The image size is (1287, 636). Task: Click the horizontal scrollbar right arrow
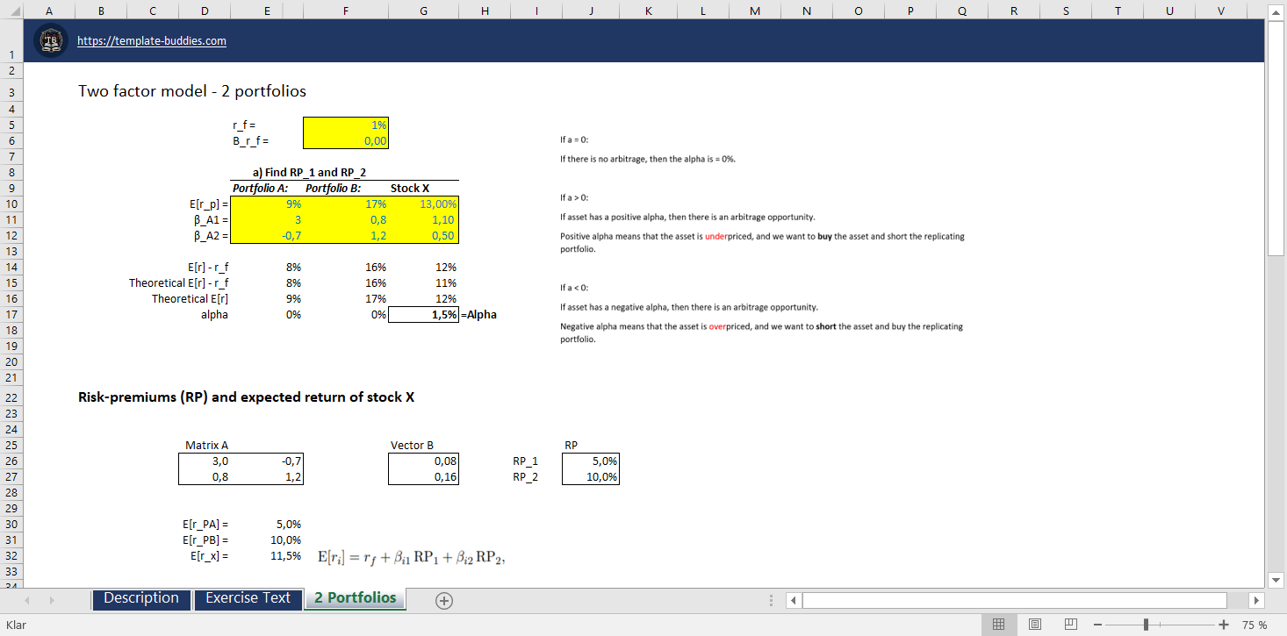1256,600
